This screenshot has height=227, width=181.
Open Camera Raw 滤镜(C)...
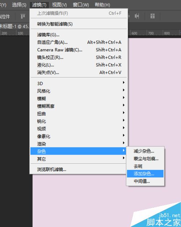79,50
